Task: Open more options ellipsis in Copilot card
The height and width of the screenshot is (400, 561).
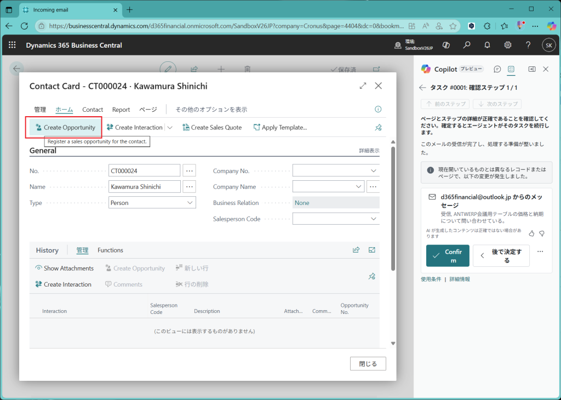Action: pyautogui.click(x=540, y=252)
